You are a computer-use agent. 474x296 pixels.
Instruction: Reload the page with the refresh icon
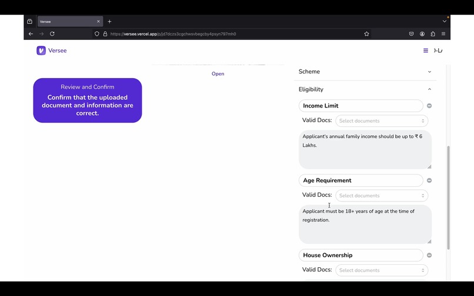(52, 34)
